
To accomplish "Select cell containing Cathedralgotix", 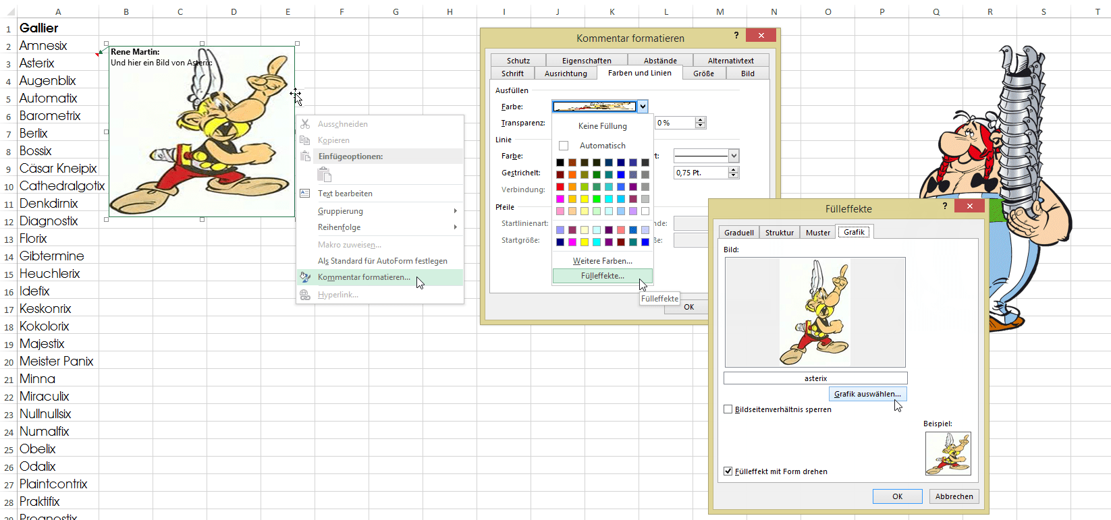I will click(x=58, y=185).
